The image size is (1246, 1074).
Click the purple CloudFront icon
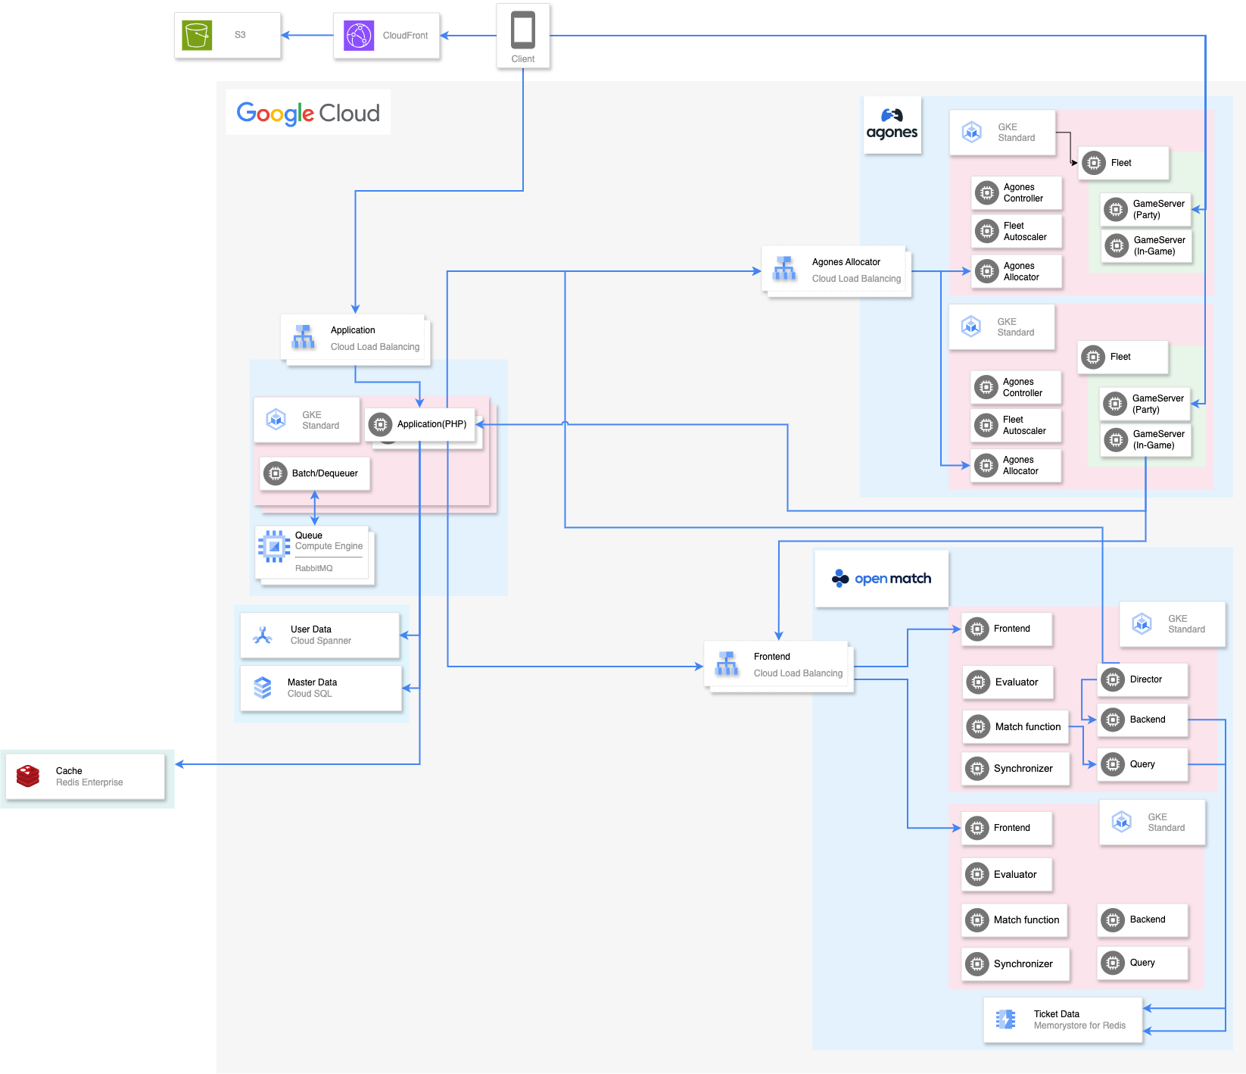[359, 36]
